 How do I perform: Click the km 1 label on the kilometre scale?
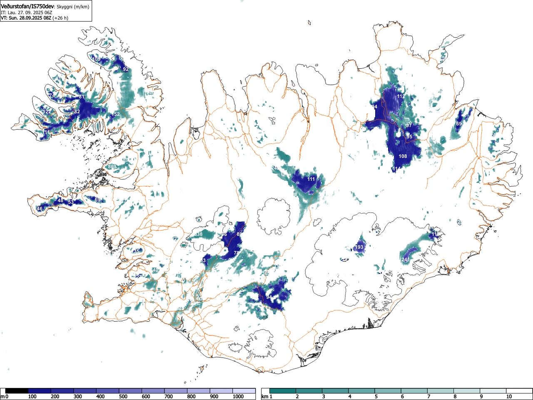click(x=266, y=397)
